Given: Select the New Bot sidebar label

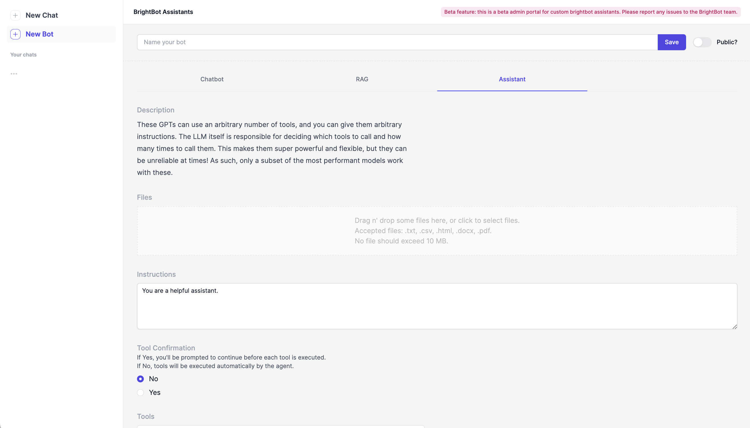Looking at the screenshot, I should pyautogui.click(x=39, y=34).
